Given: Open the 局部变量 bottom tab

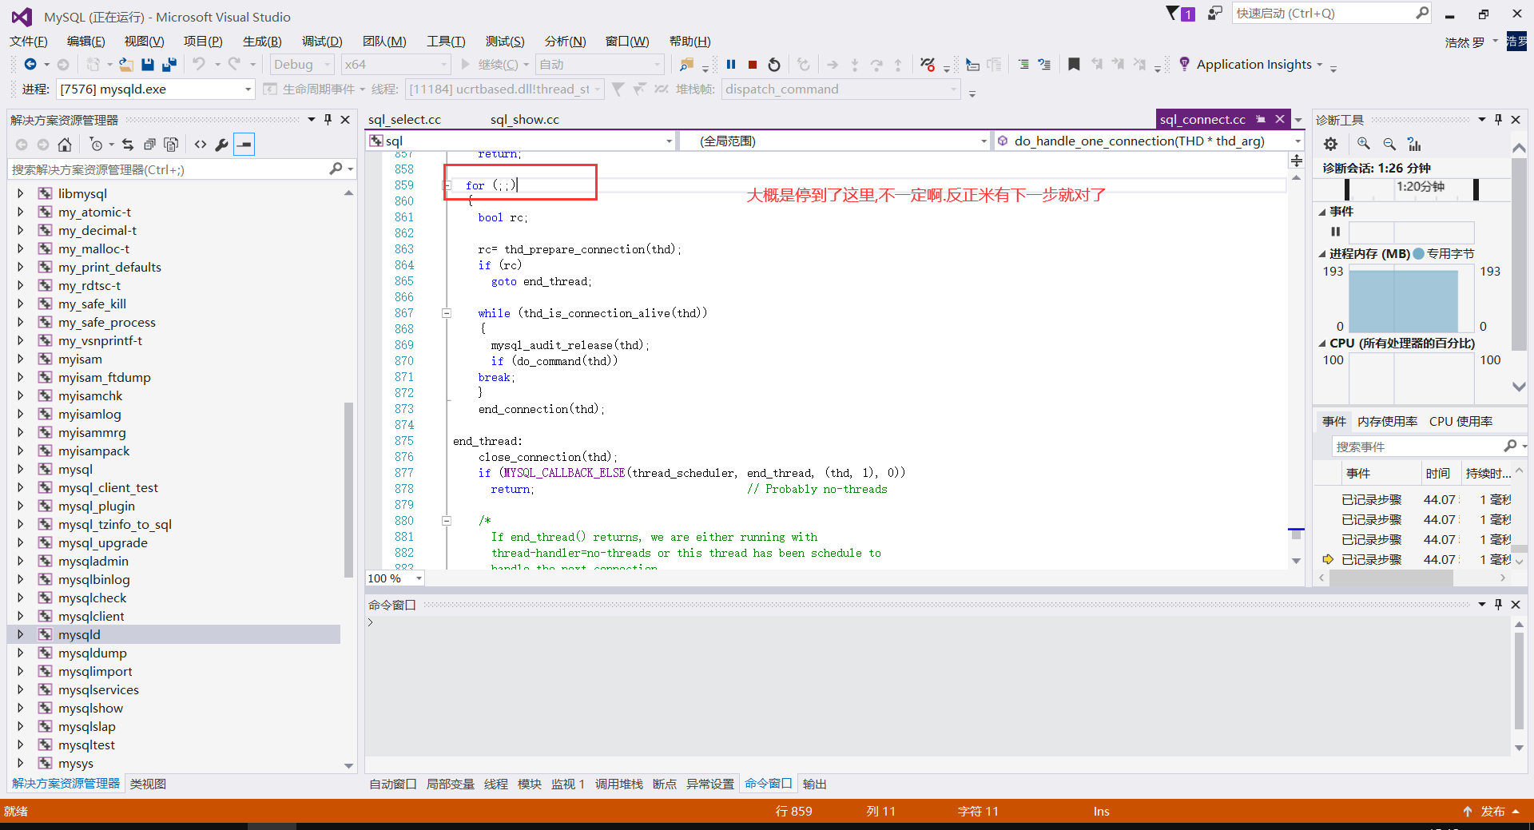Looking at the screenshot, I should coord(451,784).
